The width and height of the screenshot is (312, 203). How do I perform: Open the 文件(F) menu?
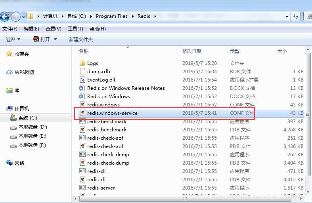coord(10,29)
